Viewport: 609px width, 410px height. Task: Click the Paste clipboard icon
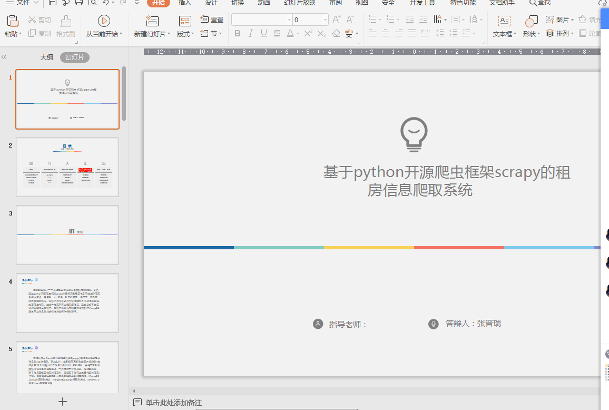tap(13, 21)
